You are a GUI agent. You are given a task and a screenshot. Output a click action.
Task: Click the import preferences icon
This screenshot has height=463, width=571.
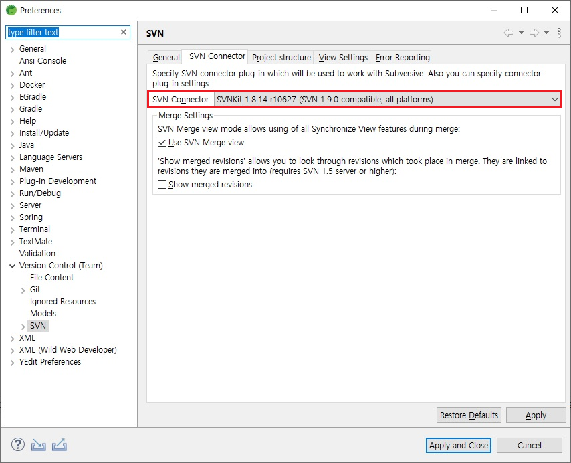pos(39,445)
